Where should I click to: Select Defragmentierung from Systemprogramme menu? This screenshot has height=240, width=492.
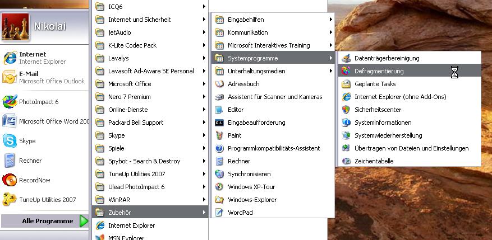[x=379, y=71]
